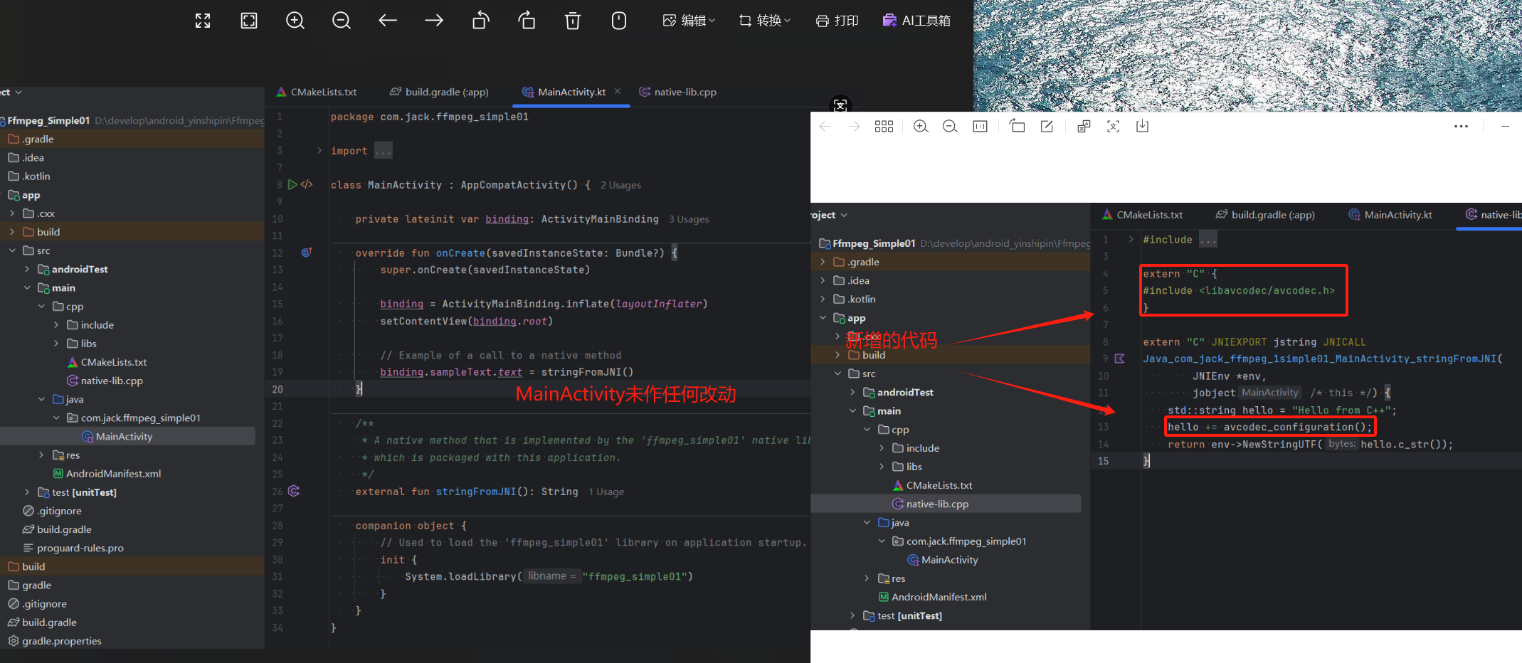This screenshot has width=1522, height=663.
Task: Expand the folded import block on line 3
Action: (319, 151)
